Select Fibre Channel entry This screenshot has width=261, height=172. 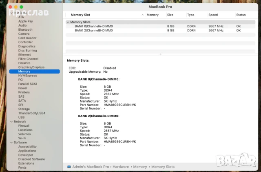point(28,59)
